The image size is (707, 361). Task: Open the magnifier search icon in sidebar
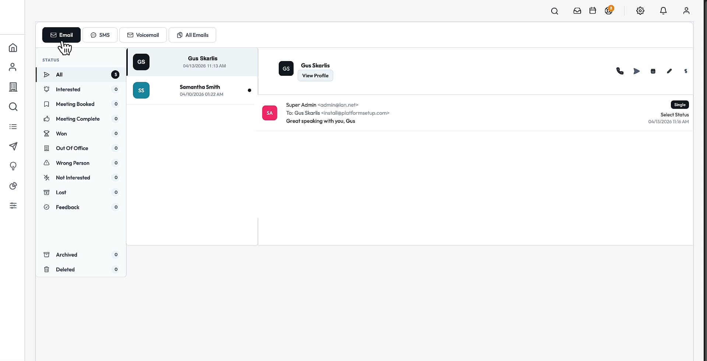point(13,107)
